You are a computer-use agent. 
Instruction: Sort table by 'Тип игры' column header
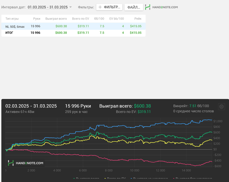[12, 19]
